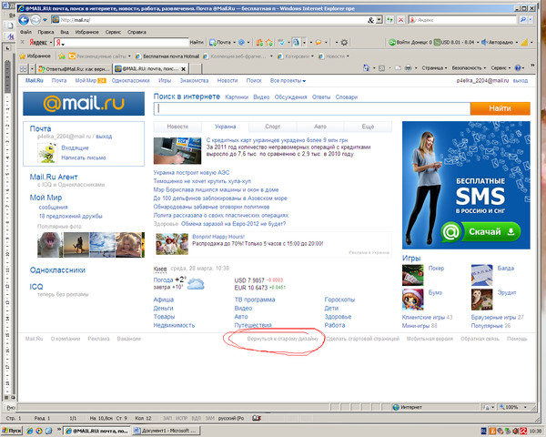Image resolution: width=546 pixels, height=437 pixels.
Task: Click blue help question mark icon
Action: tap(518, 68)
